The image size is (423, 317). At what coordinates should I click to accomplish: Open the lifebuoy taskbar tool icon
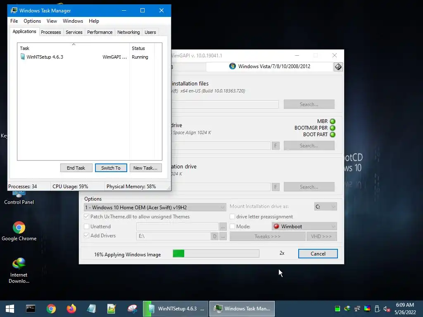(x=132, y=309)
